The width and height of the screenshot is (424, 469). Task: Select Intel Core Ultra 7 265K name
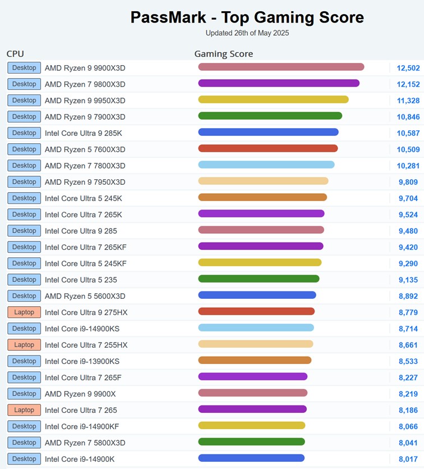pos(84,215)
